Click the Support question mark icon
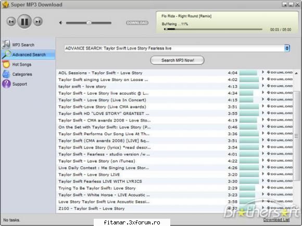 pos(6,84)
